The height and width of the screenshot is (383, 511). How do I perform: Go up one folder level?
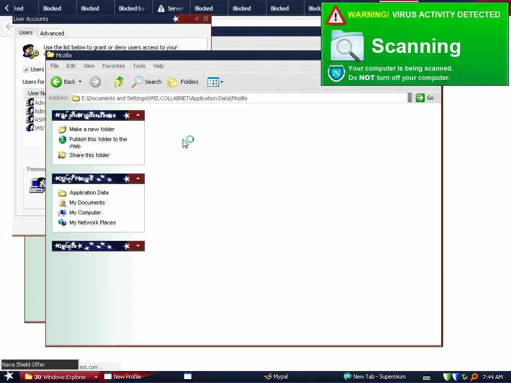(x=119, y=82)
